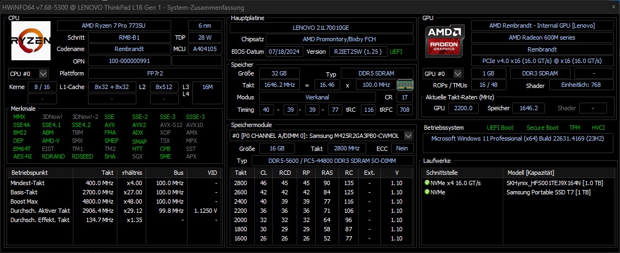This screenshot has height=253, width=620.
Task: Click the green status icon of Samsung Portable SSD row
Action: coord(427,192)
